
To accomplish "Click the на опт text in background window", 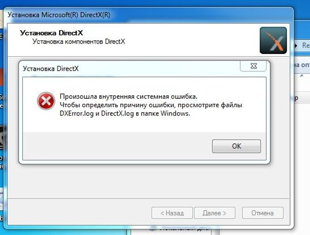I will coord(302,65).
